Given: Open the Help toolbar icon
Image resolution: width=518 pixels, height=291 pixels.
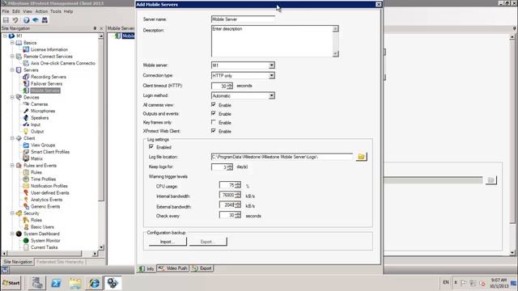Looking at the screenshot, I should 26,20.
